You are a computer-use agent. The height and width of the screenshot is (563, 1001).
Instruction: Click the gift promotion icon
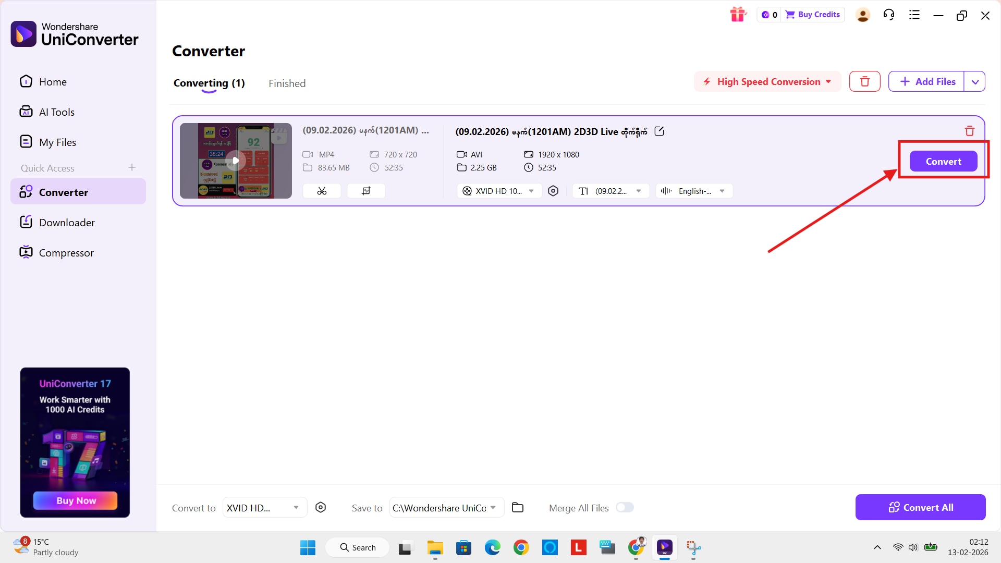click(738, 14)
